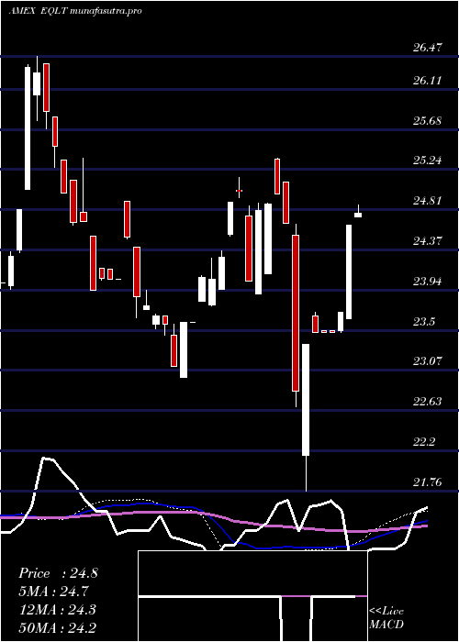Click the '50MA : 24.2' readout
The height and width of the screenshot is (642, 459).
click(x=57, y=627)
